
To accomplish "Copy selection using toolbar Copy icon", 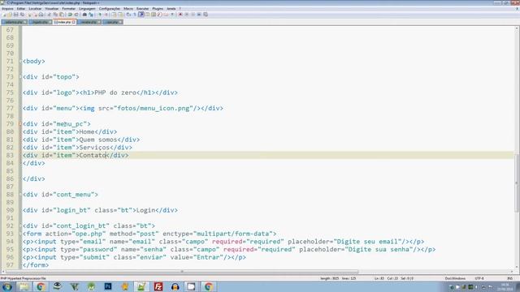I will click(55, 15).
